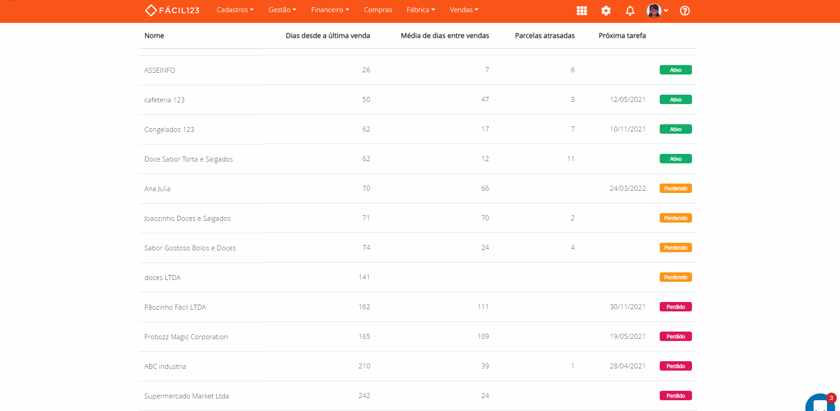Image resolution: width=840 pixels, height=411 pixels.
Task: Open the Vendas menu
Action: pyautogui.click(x=464, y=10)
